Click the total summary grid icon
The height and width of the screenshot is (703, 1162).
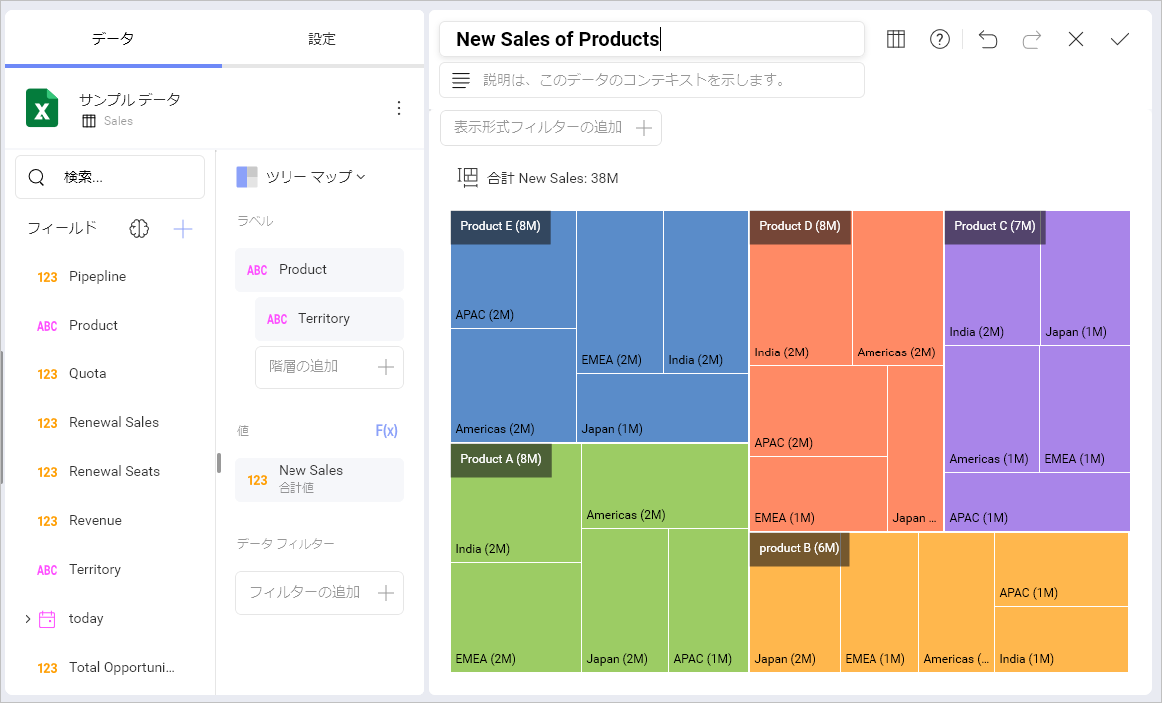coord(468,177)
